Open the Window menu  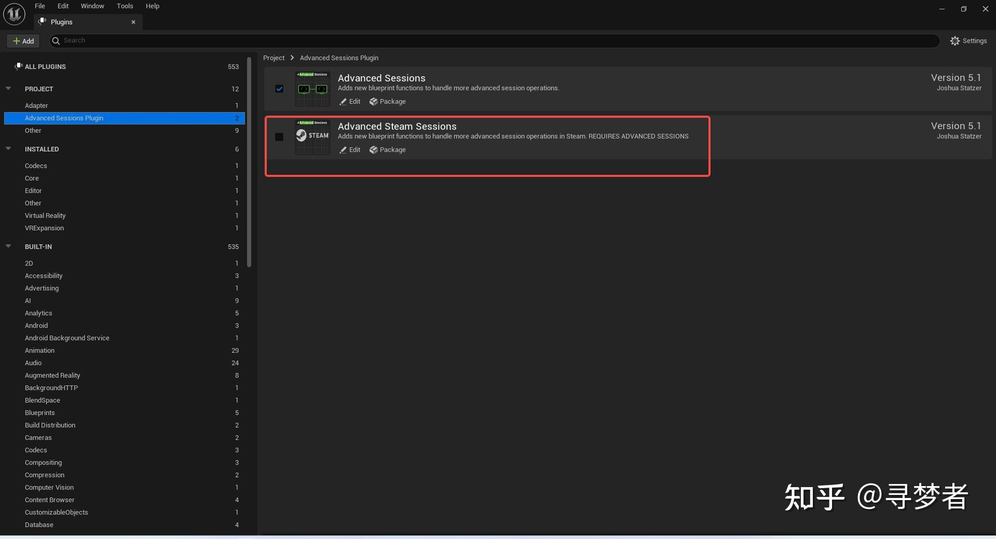(x=92, y=6)
